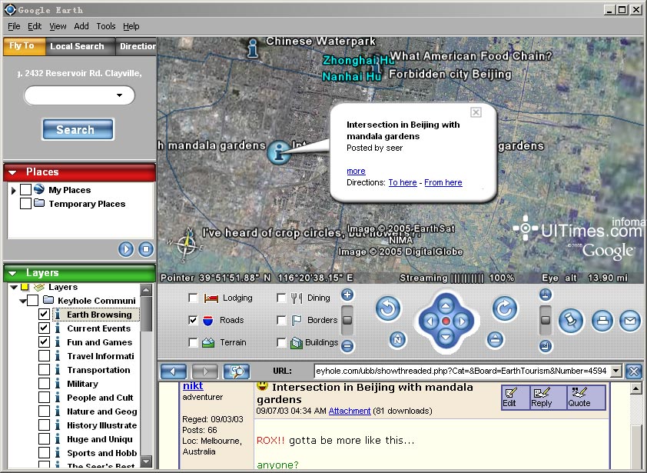
Task: Open the Help menu
Action: 131,26
